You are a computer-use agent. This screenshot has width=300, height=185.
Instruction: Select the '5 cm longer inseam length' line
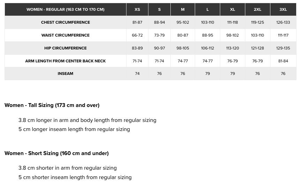(74, 129)
